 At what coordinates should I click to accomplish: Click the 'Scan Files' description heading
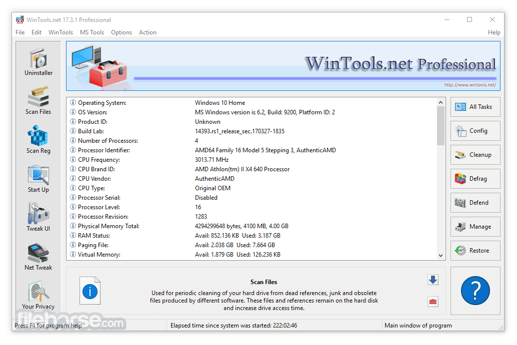263,282
